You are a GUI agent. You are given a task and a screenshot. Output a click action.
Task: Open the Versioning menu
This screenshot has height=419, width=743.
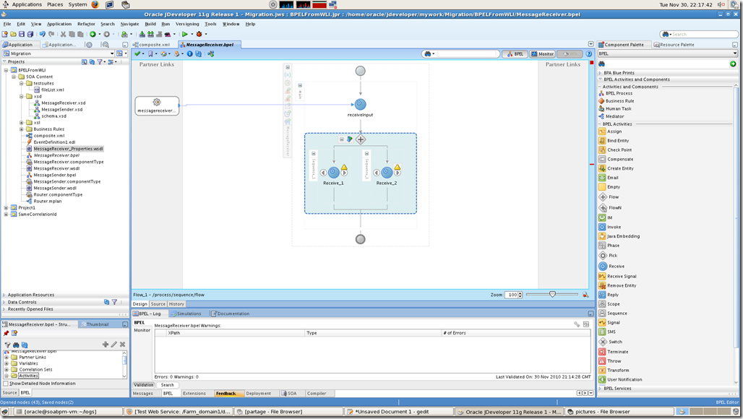187,24
